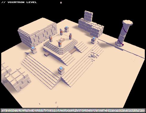
Task: Click the colorful noise bar below the level
Action: (73, 110)
